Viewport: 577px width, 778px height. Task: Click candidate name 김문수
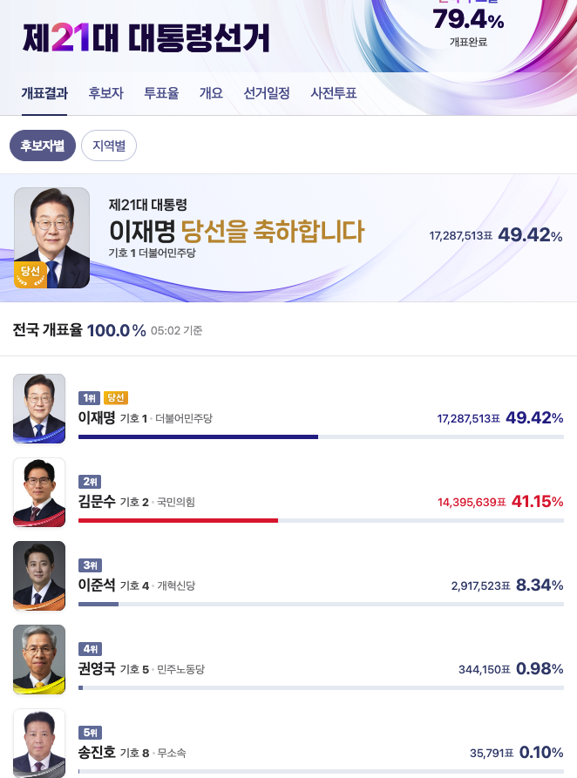(97, 501)
